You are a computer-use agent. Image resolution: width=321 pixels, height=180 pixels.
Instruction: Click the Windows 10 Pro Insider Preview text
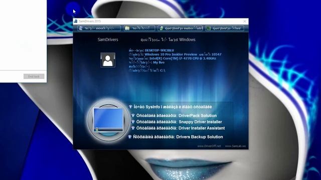pos(171,54)
